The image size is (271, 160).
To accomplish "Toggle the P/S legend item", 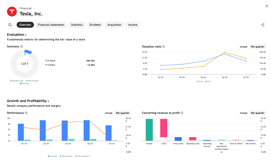I will (x=208, y=82).
